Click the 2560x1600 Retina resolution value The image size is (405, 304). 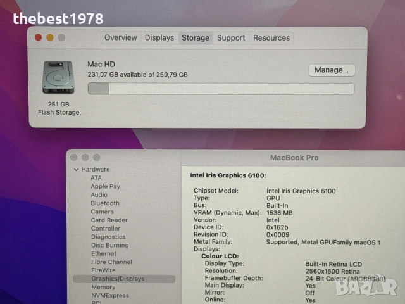pyautogui.click(x=332, y=272)
